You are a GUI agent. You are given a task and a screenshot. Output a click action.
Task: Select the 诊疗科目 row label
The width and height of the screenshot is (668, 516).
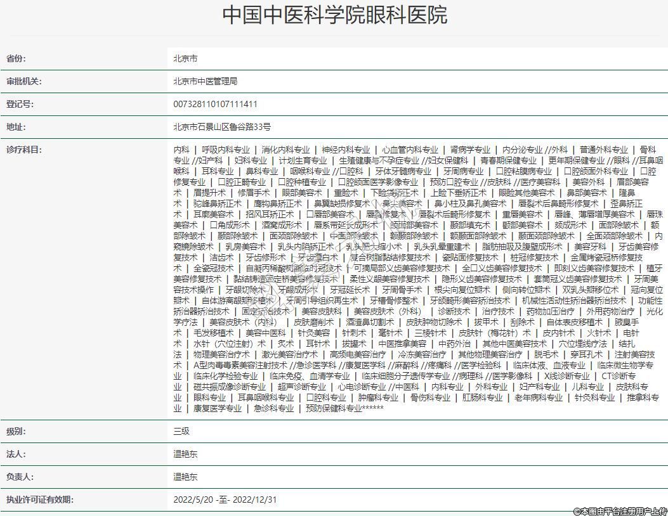pyautogui.click(x=24, y=150)
